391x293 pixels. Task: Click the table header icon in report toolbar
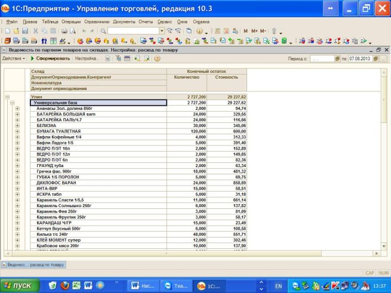click(x=127, y=58)
